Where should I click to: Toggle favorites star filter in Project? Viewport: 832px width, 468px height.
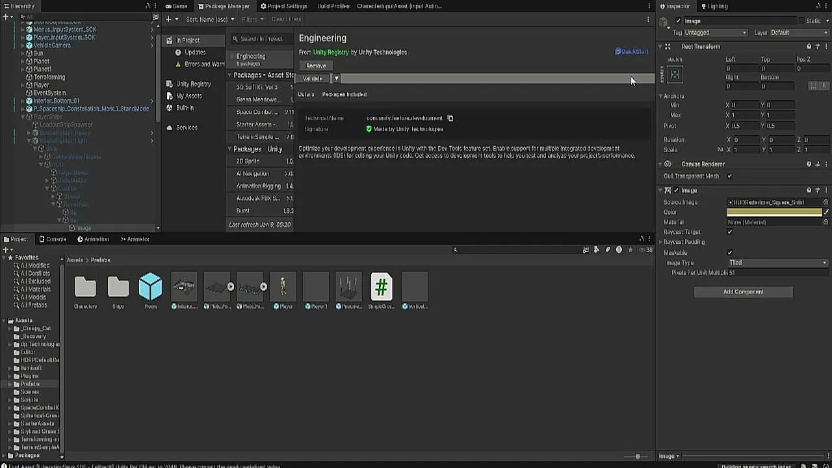pos(630,250)
